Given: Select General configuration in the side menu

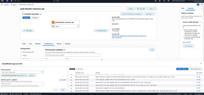Looking at the screenshot, I should (28, 52).
